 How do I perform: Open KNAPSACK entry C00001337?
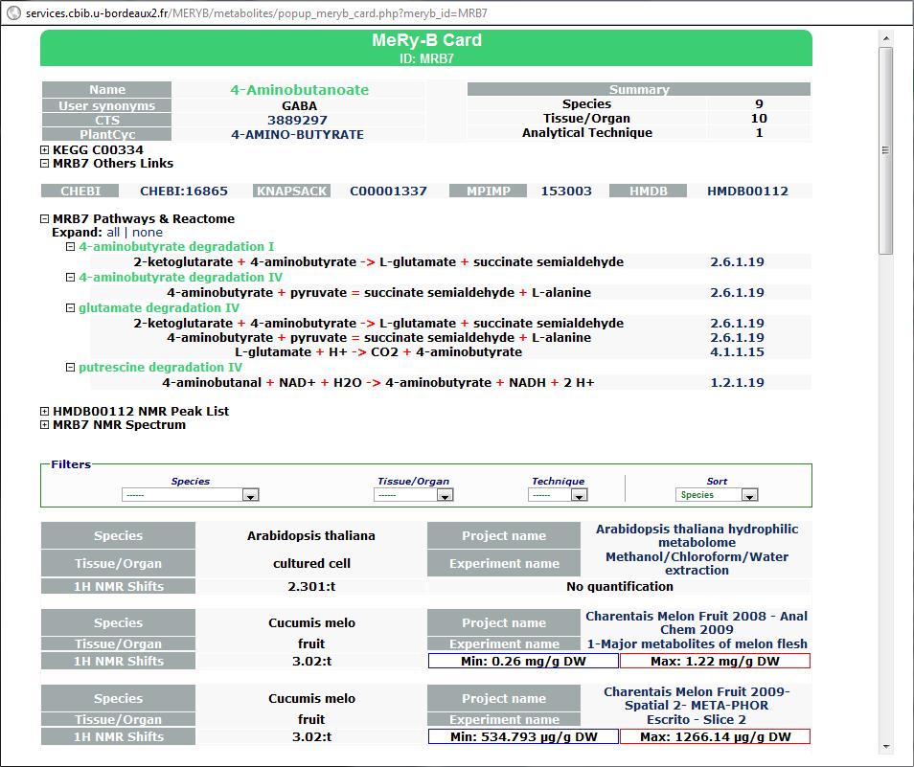pyautogui.click(x=388, y=191)
